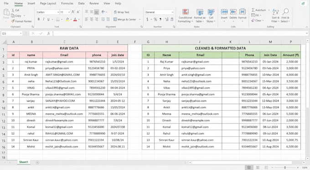Increase font size with the larger A

tap(73, 12)
